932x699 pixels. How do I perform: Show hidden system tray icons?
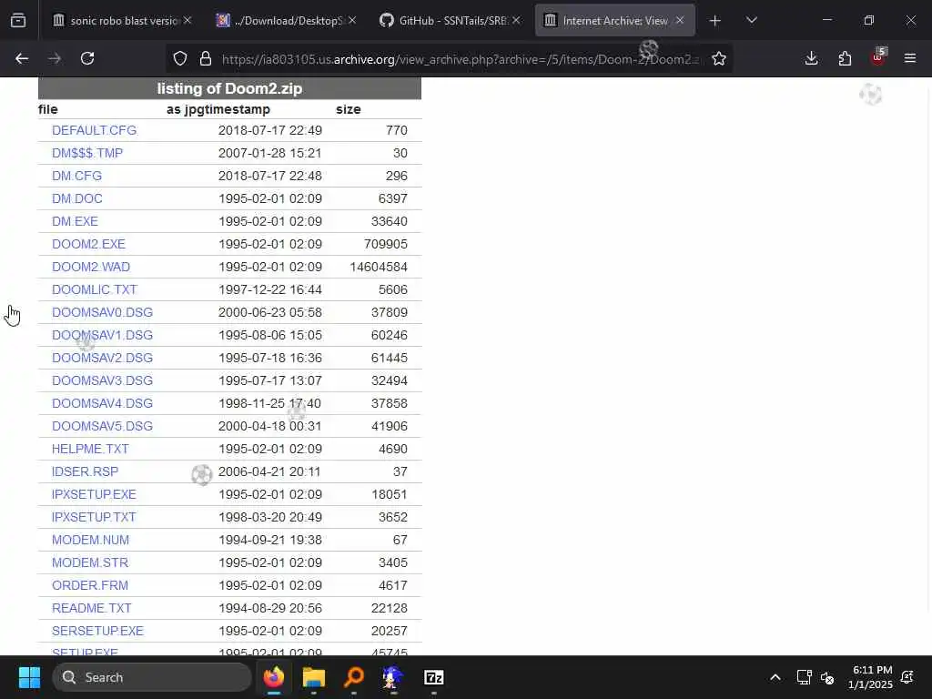click(x=775, y=677)
